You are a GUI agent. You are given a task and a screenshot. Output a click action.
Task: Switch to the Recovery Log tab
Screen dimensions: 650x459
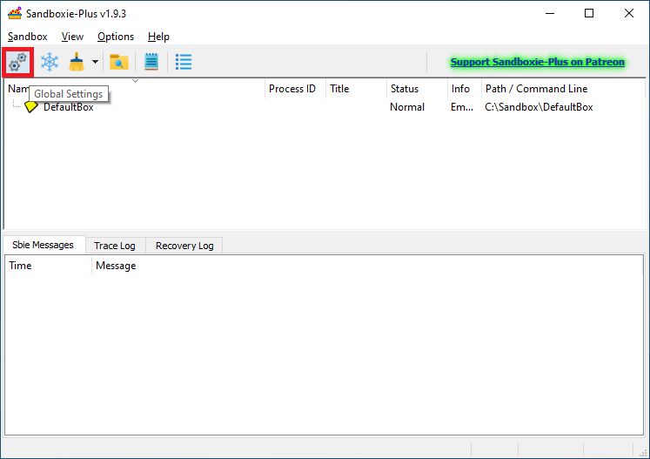(x=184, y=246)
